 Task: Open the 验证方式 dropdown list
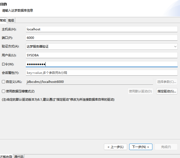(102, 46)
